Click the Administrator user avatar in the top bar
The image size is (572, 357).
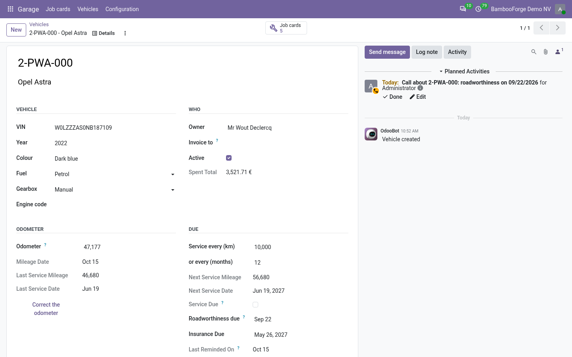click(x=560, y=9)
